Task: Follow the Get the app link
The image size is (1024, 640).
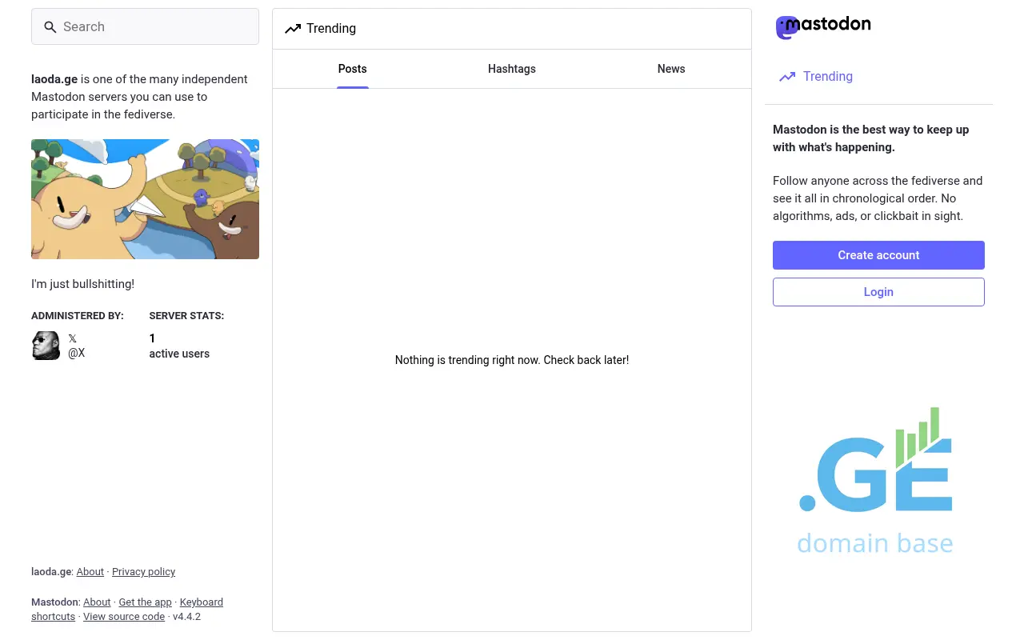Action: pos(146,602)
